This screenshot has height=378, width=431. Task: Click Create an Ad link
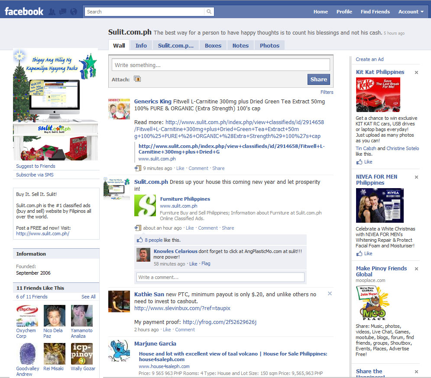tap(369, 59)
